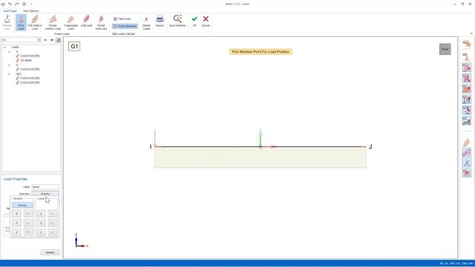
Task: Choose Global Z direction button
Action: pos(16,232)
